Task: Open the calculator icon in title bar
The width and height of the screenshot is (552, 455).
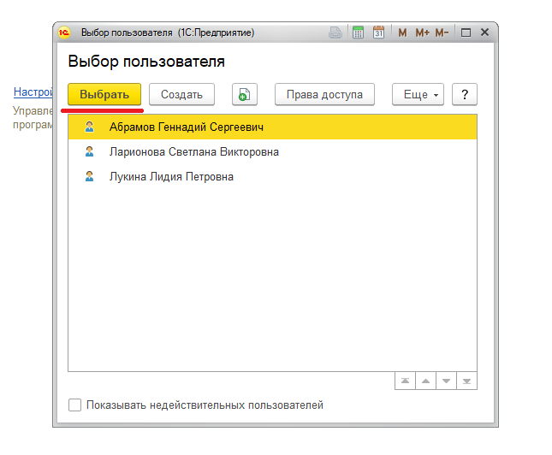Action: 358,32
